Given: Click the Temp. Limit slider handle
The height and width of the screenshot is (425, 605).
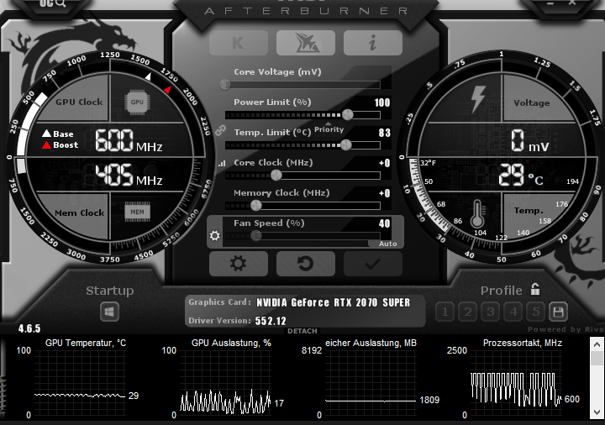Looking at the screenshot, I should (345, 145).
